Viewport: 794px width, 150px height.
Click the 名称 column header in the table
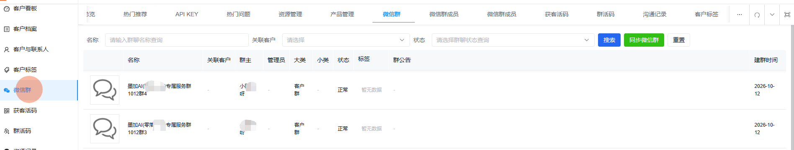pos(134,60)
